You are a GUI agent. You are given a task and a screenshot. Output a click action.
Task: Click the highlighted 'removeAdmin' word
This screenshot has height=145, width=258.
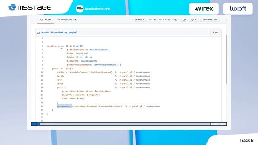pos(64,106)
